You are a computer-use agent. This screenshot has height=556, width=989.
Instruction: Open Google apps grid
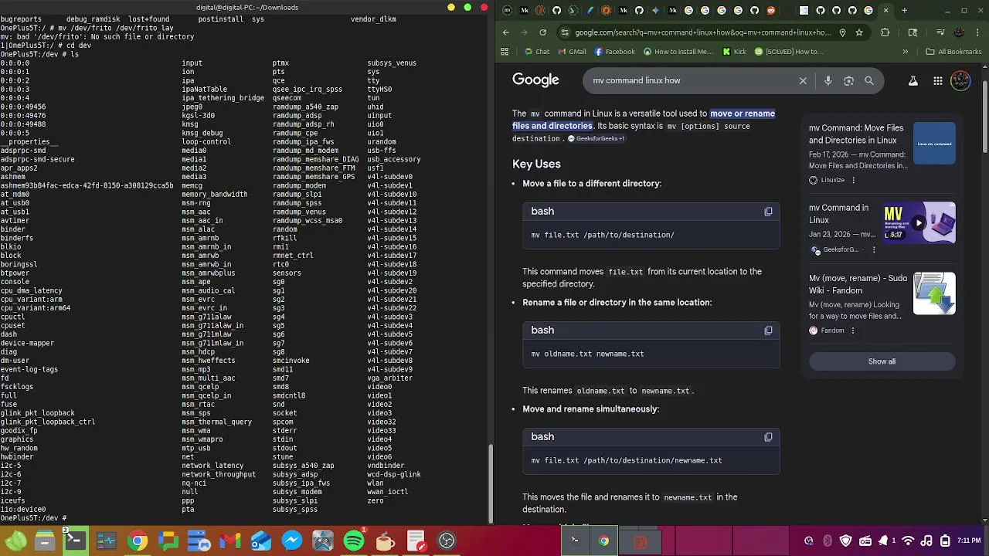click(937, 80)
